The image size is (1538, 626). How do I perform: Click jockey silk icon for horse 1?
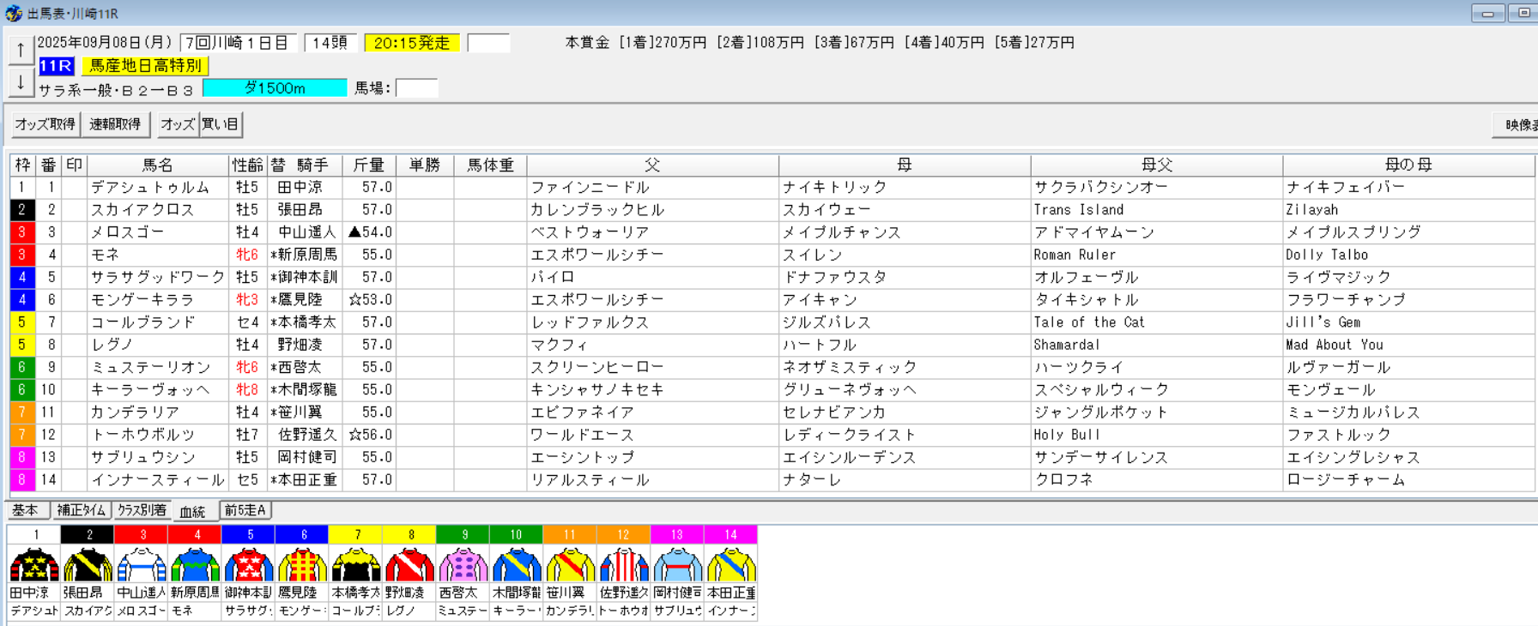click(x=34, y=564)
